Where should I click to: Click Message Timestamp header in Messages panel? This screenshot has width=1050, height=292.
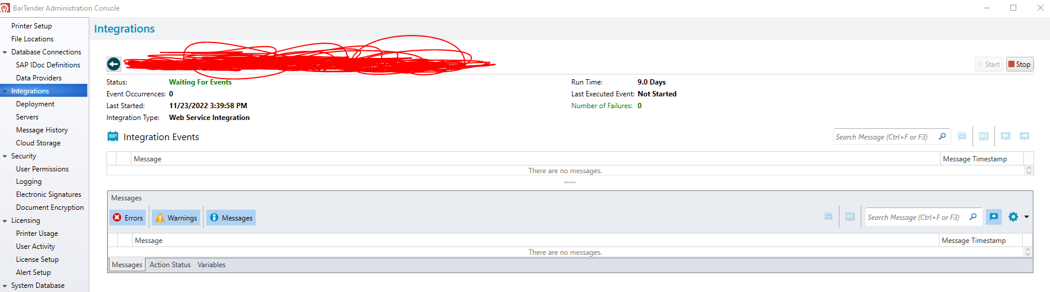coord(981,241)
